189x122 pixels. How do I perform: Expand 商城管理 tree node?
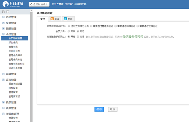point(3,74)
